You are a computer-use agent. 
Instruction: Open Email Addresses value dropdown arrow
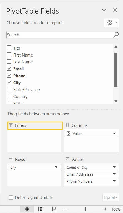point(114,174)
